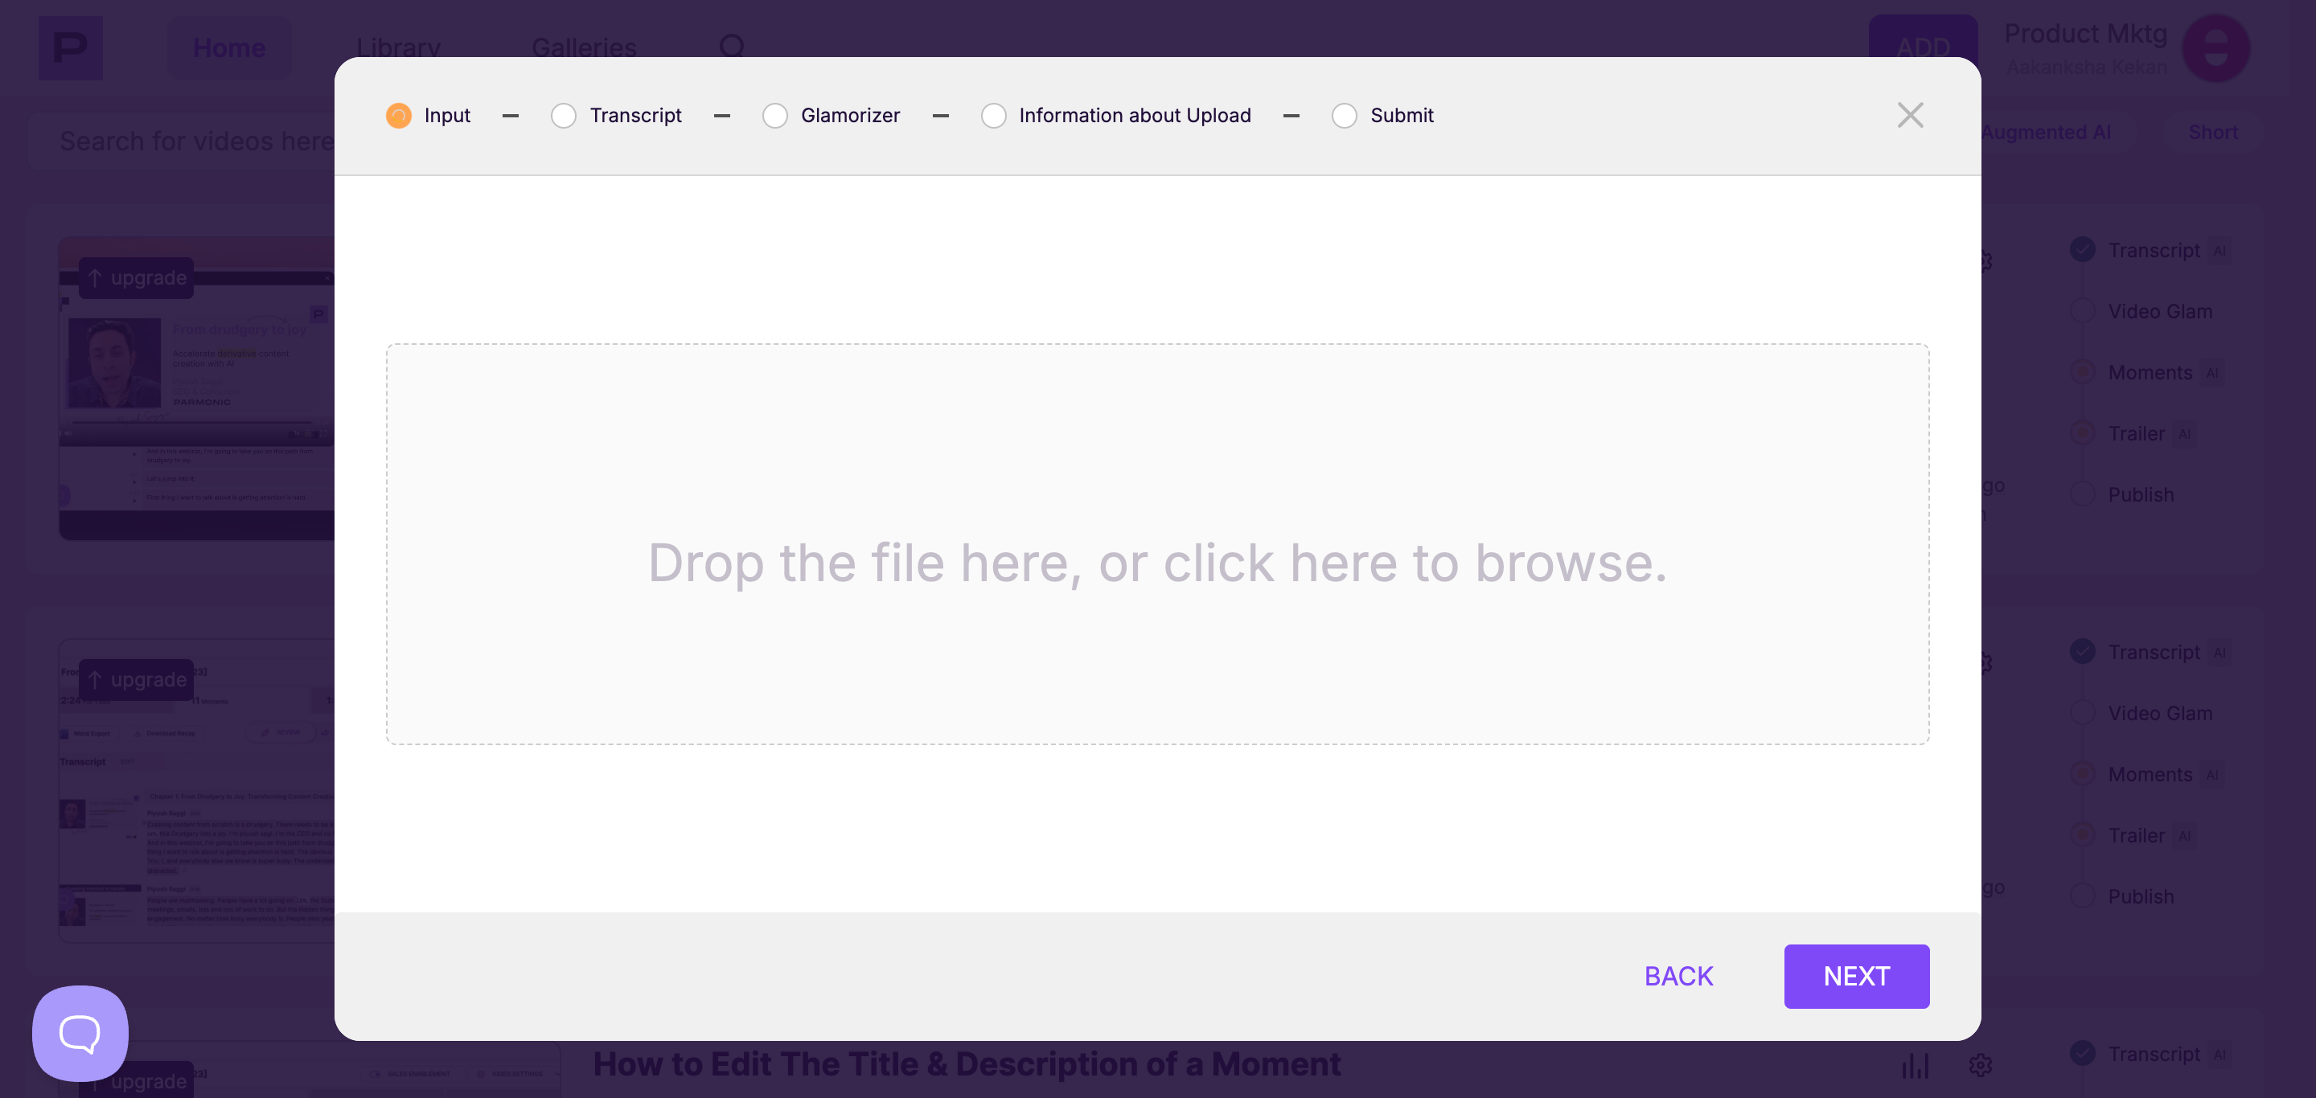Click the Product Mktg workspace name
Screen dimensions: 2316x1098
tap(2085, 33)
